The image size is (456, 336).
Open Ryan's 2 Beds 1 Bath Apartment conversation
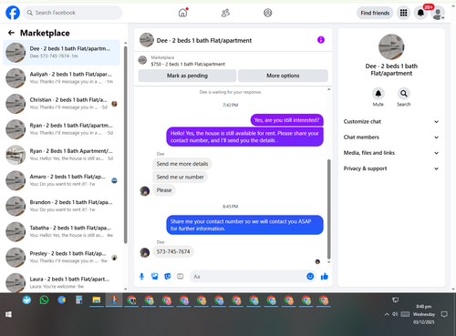point(61,155)
